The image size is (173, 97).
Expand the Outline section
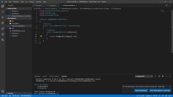coord(6,93)
